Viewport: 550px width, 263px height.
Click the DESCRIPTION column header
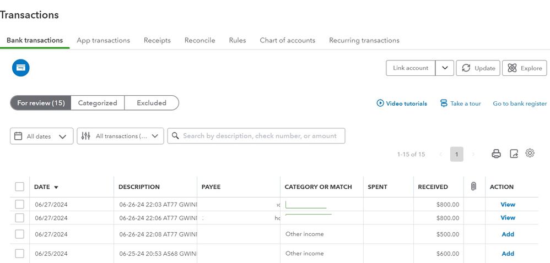(x=139, y=187)
